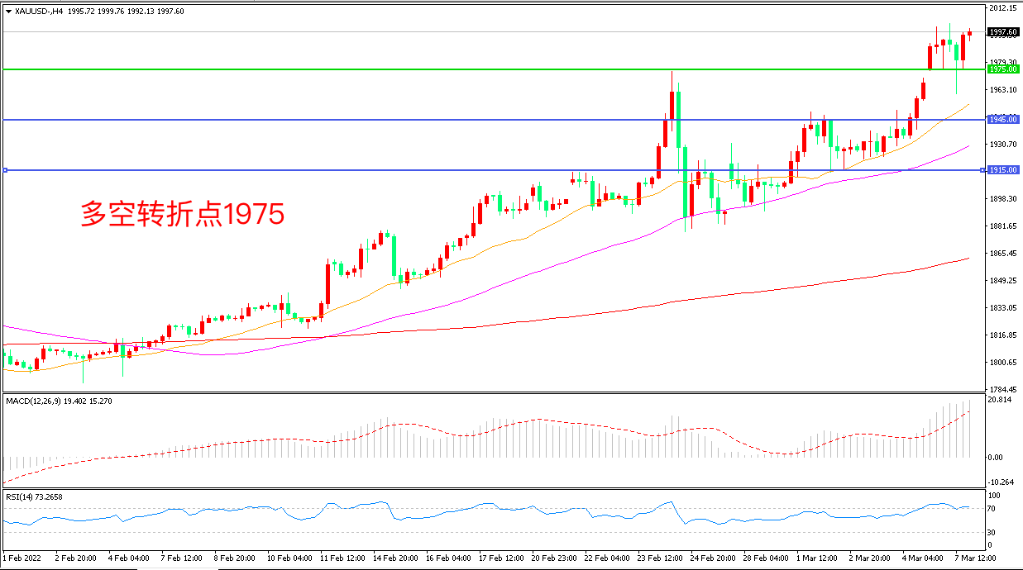Image resolution: width=1023 pixels, height=570 pixels.
Task: Click the MACD(12,26,9) indicator label
Action: click(x=35, y=401)
